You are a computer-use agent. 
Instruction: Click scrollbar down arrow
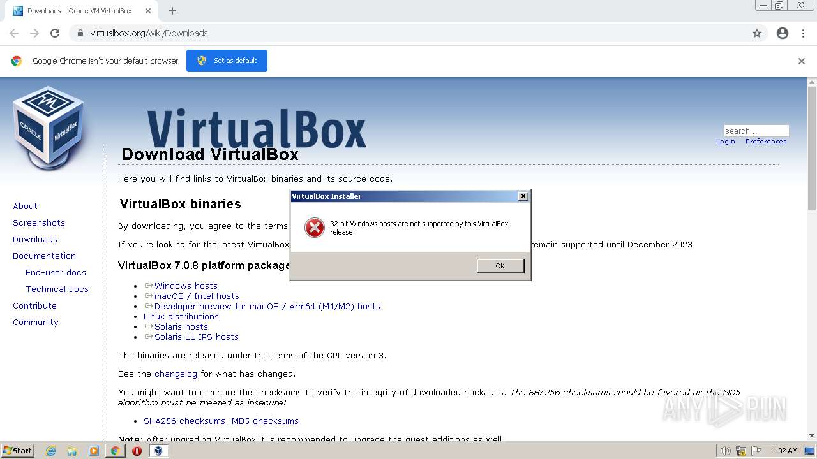[812, 435]
